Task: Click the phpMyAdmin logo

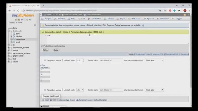Action: [23, 15]
